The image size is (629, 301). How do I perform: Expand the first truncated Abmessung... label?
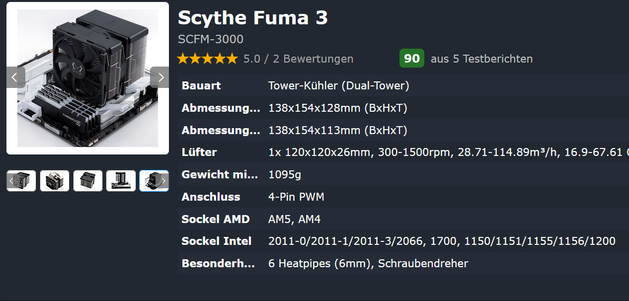coord(221,108)
